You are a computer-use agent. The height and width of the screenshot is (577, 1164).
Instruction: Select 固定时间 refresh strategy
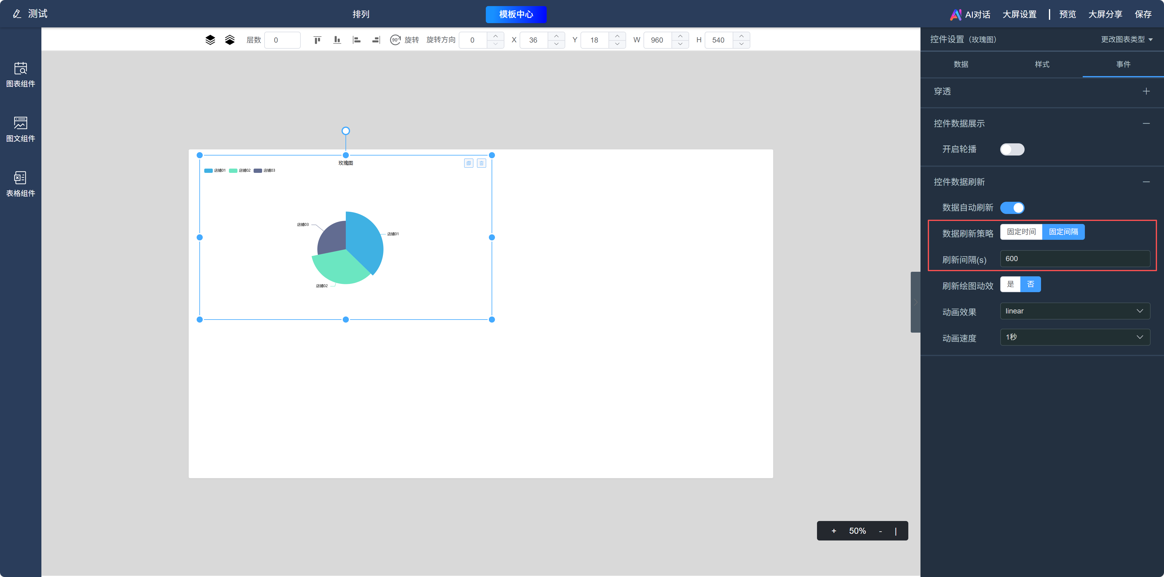pyautogui.click(x=1021, y=232)
